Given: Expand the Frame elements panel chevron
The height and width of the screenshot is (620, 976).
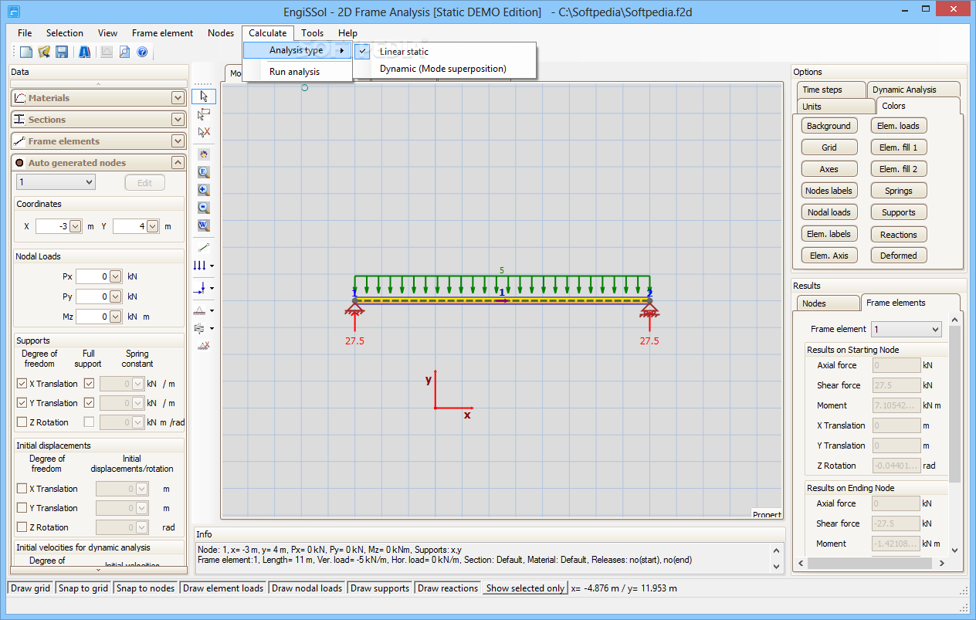Looking at the screenshot, I should coord(178,141).
